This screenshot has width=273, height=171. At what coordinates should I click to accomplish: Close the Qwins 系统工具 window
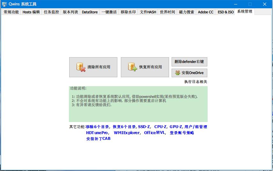coord(265,4)
